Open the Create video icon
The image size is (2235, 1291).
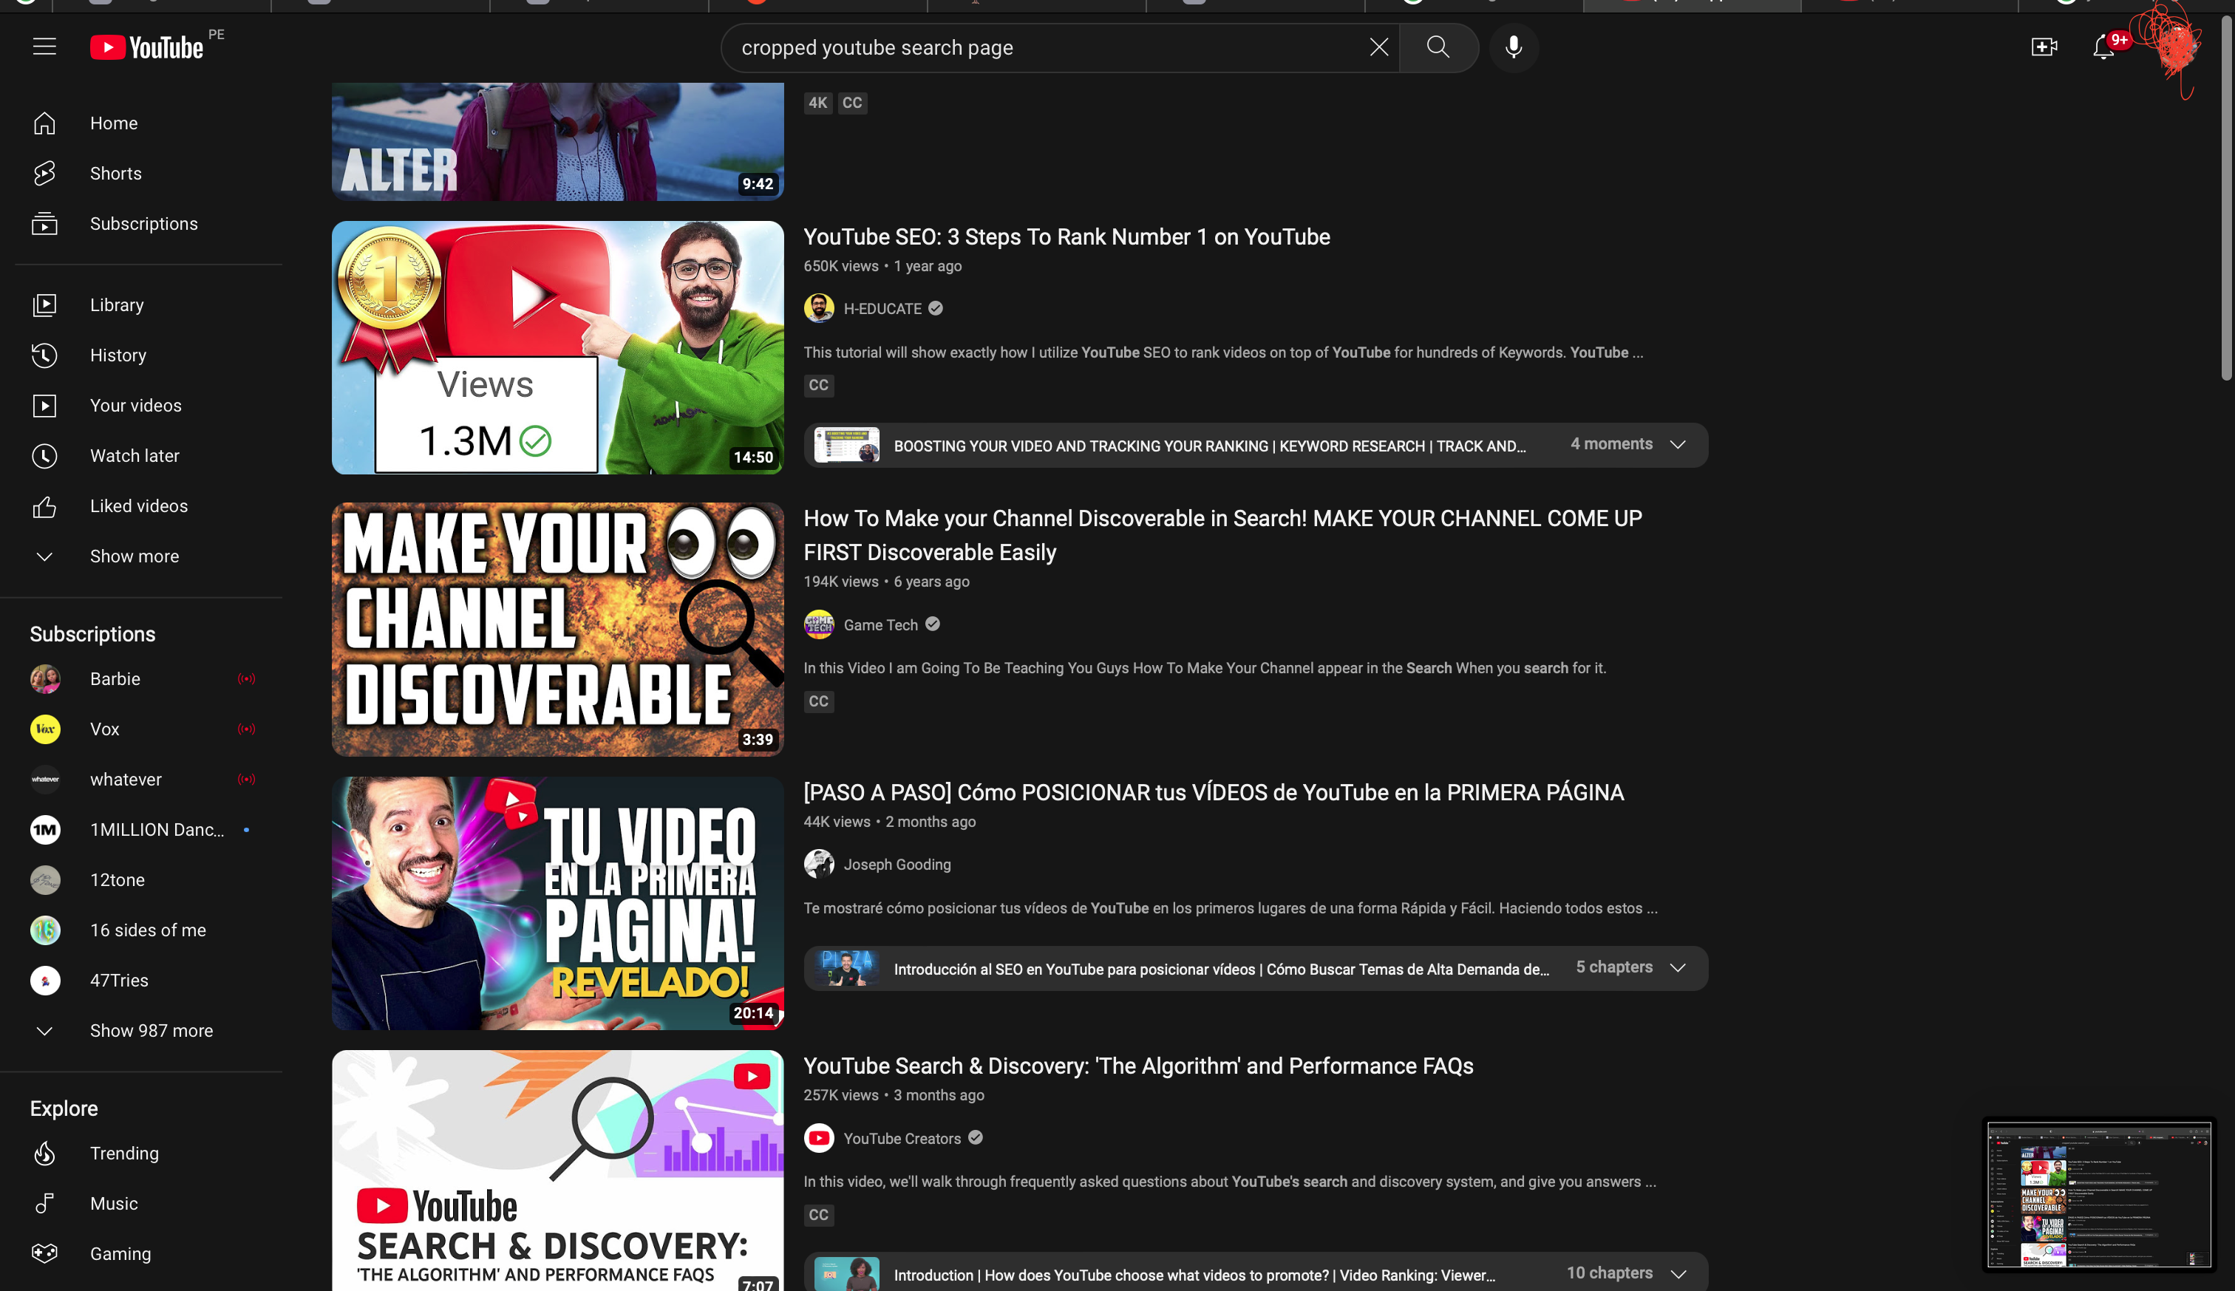(2044, 47)
